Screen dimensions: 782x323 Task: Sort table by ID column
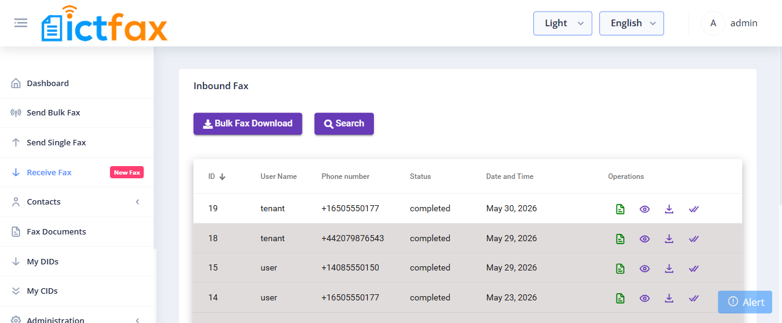click(217, 176)
